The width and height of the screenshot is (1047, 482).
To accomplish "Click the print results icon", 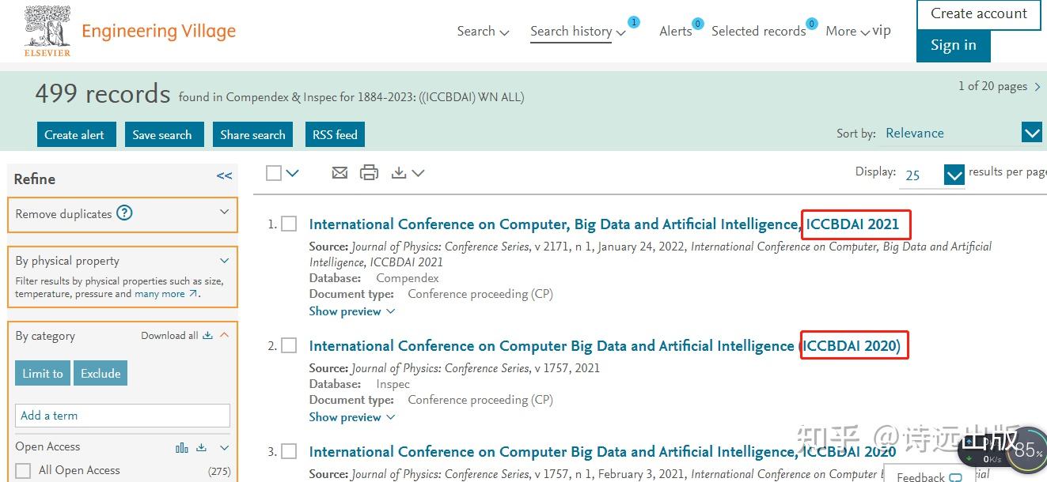I will [369, 172].
